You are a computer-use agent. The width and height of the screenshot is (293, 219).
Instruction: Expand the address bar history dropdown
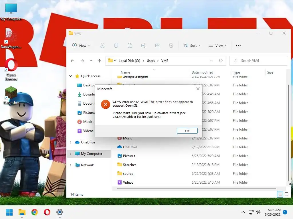(x=211, y=61)
